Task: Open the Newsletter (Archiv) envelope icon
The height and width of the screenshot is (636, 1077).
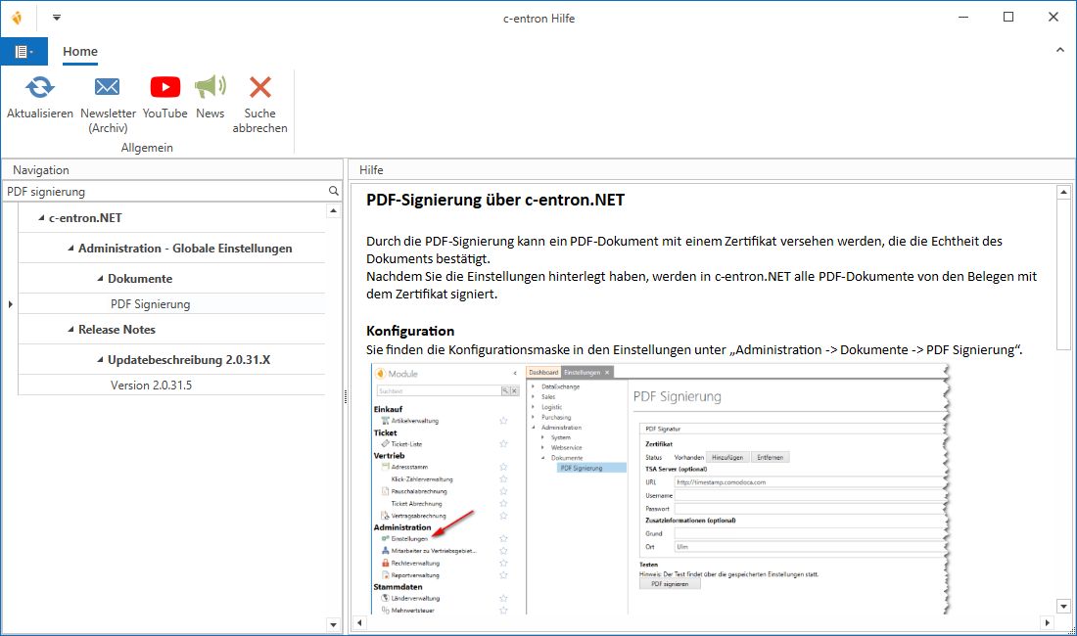Action: click(x=108, y=88)
